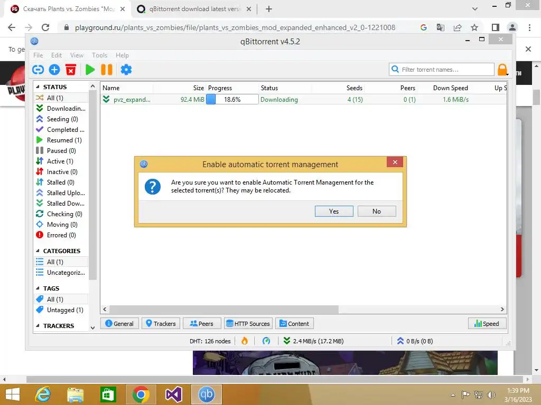
Task: Click the orange lock UI icon
Action: [502, 70]
